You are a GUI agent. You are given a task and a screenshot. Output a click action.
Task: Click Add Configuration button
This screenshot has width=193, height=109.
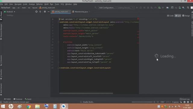(107, 8)
